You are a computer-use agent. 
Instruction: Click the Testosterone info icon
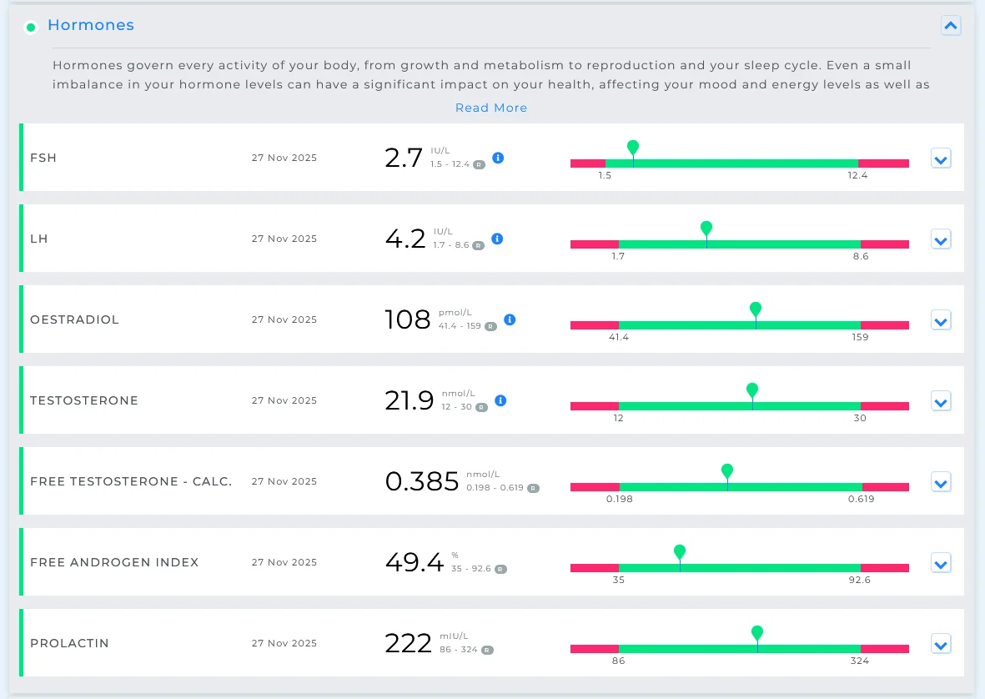coord(500,400)
